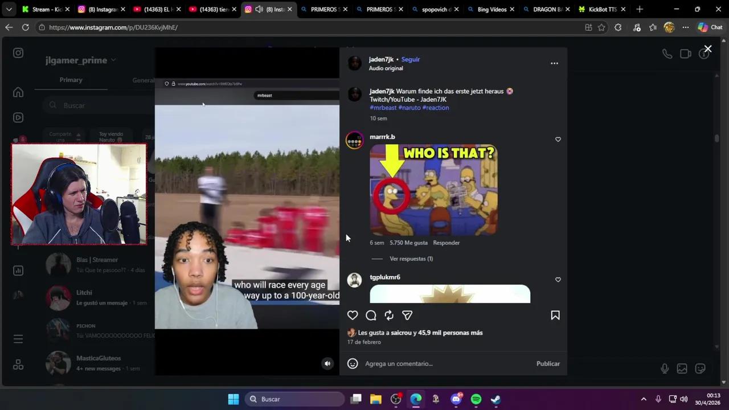This screenshot has width=729, height=410.
Task: Click the #naruto hashtag
Action: pyautogui.click(x=409, y=108)
